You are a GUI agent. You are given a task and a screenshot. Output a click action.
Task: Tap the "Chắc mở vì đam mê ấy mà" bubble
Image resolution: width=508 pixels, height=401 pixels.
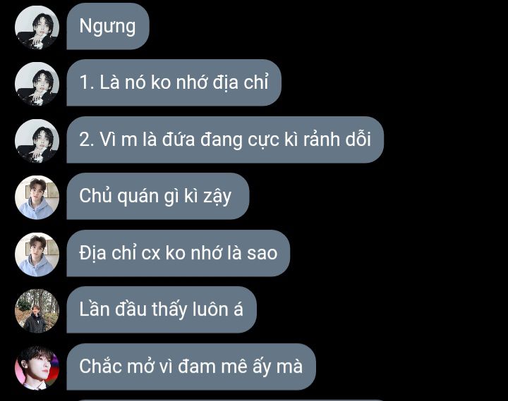tap(191, 366)
